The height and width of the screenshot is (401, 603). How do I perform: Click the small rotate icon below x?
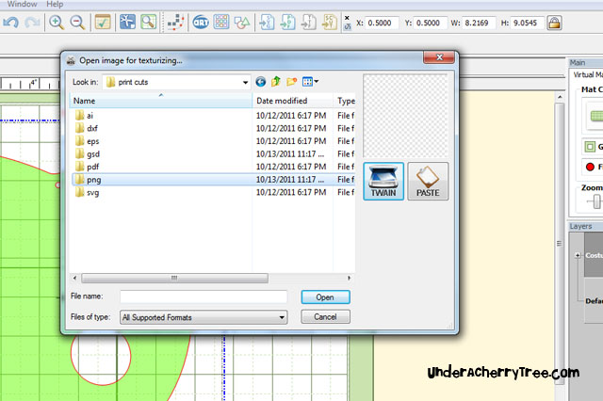(x=347, y=26)
